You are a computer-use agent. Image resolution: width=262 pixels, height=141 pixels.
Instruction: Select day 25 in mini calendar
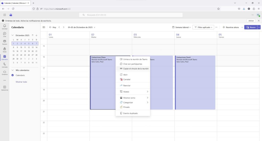(25, 55)
